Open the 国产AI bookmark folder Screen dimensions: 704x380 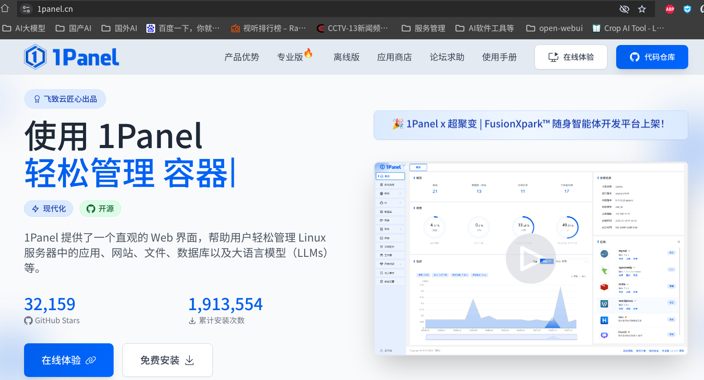point(73,28)
